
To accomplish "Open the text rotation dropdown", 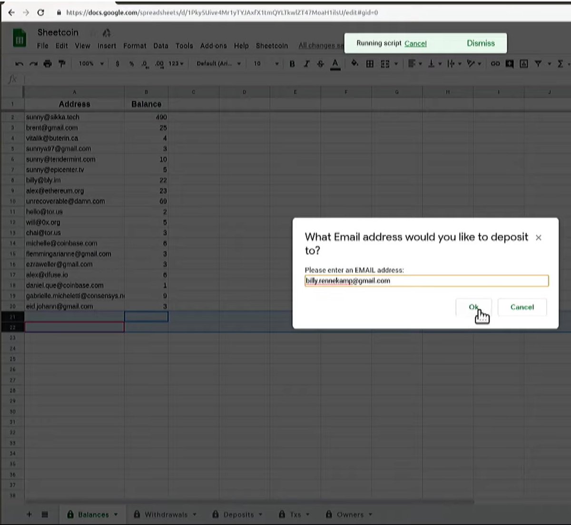I will [x=474, y=64].
